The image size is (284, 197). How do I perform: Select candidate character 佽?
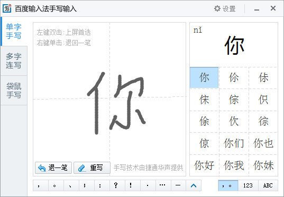coord(234,121)
